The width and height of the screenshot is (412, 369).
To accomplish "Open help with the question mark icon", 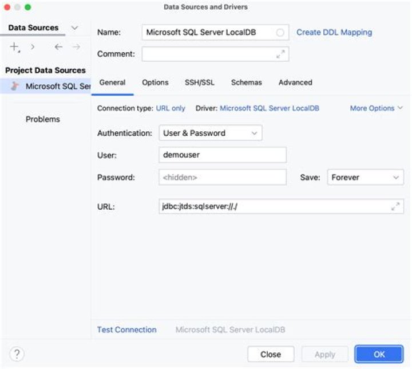I will click(17, 354).
